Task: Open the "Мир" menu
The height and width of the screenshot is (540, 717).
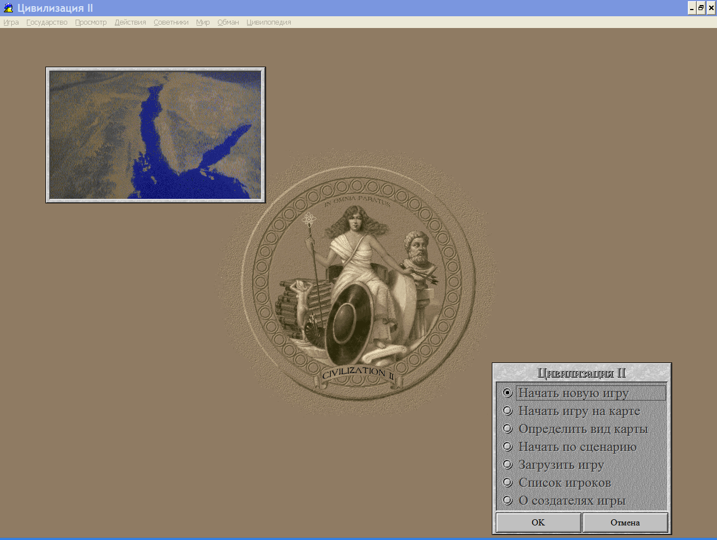Action: pyautogui.click(x=203, y=22)
